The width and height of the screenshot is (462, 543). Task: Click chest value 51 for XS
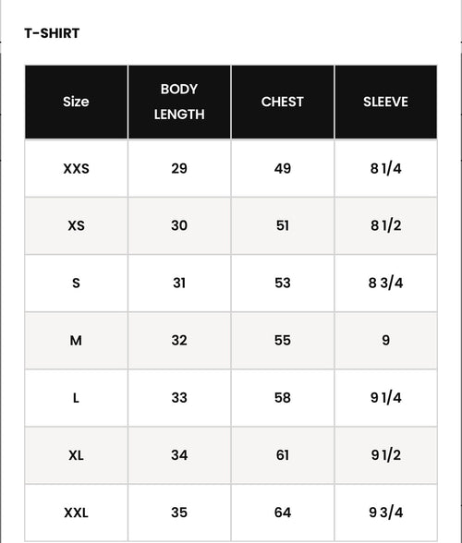coord(283,225)
